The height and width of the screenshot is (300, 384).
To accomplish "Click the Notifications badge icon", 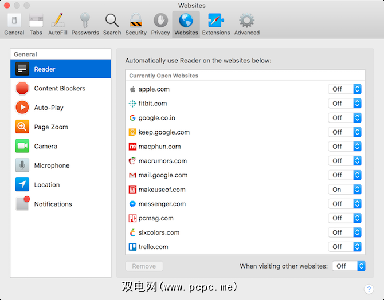I will pyautogui.click(x=23, y=203).
